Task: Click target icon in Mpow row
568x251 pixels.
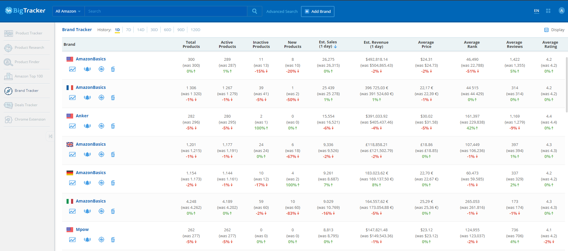Action: [x=101, y=240]
